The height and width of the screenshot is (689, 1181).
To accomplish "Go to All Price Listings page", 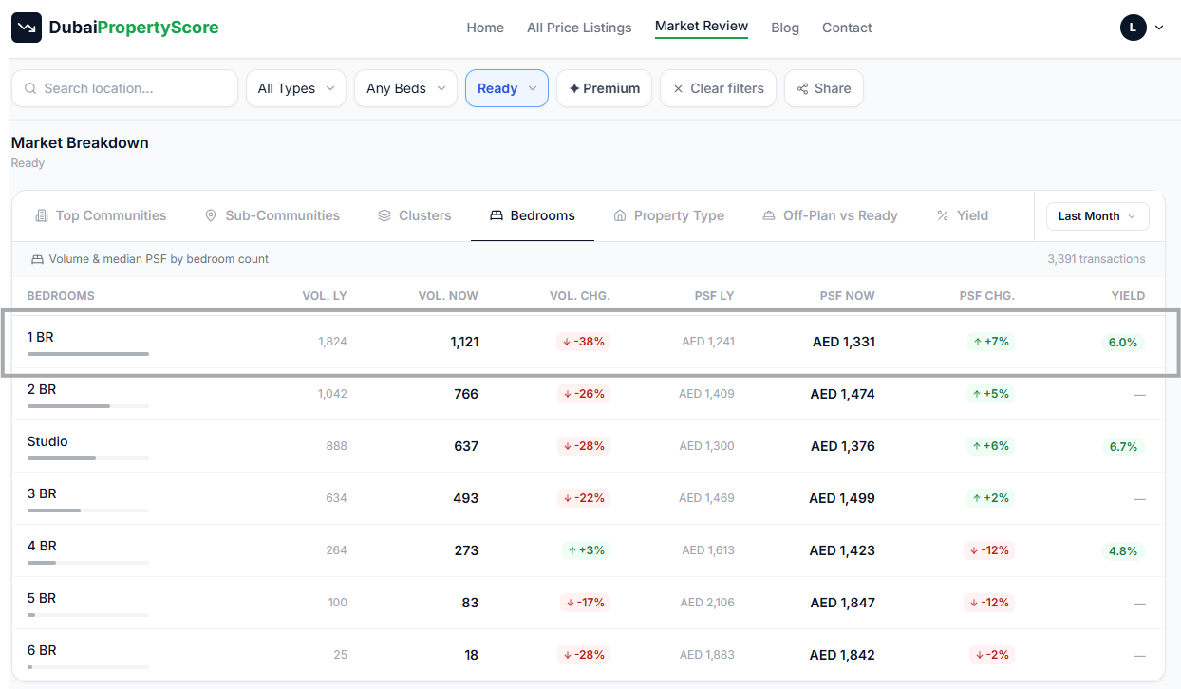I will 579,28.
